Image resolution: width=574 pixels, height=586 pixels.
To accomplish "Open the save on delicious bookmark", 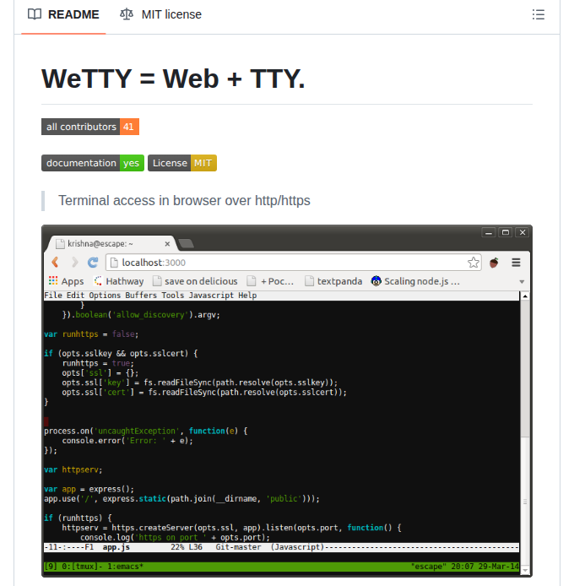I will pos(195,281).
